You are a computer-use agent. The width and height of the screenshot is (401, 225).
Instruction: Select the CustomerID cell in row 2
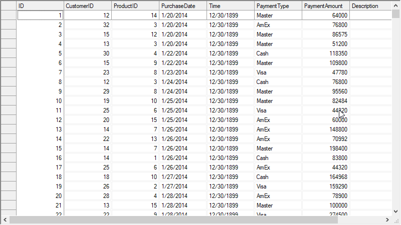coord(88,25)
